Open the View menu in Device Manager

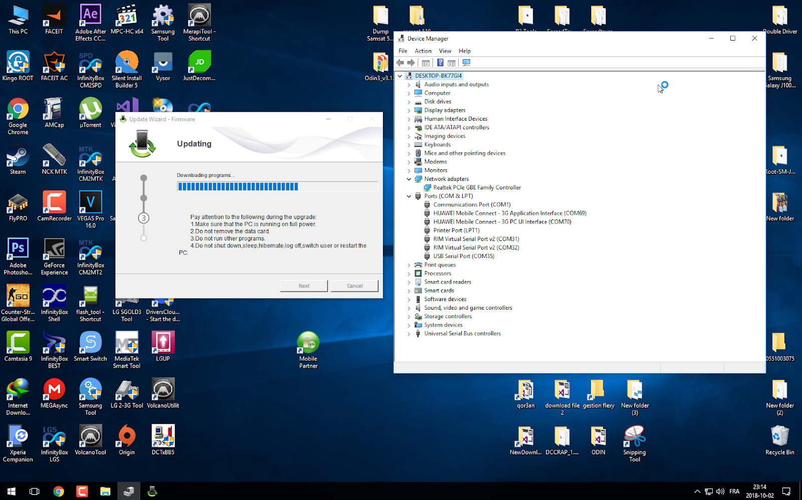click(445, 51)
